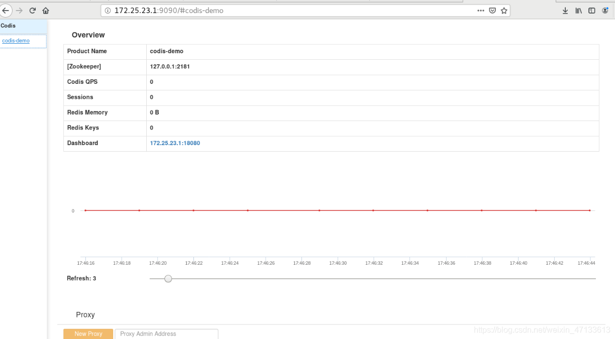Open the Firefox library menu
Viewport: 615px width, 339px height.
[x=579, y=11]
